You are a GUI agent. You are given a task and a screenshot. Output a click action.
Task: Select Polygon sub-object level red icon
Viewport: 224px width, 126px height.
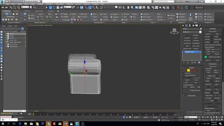tap(194, 70)
